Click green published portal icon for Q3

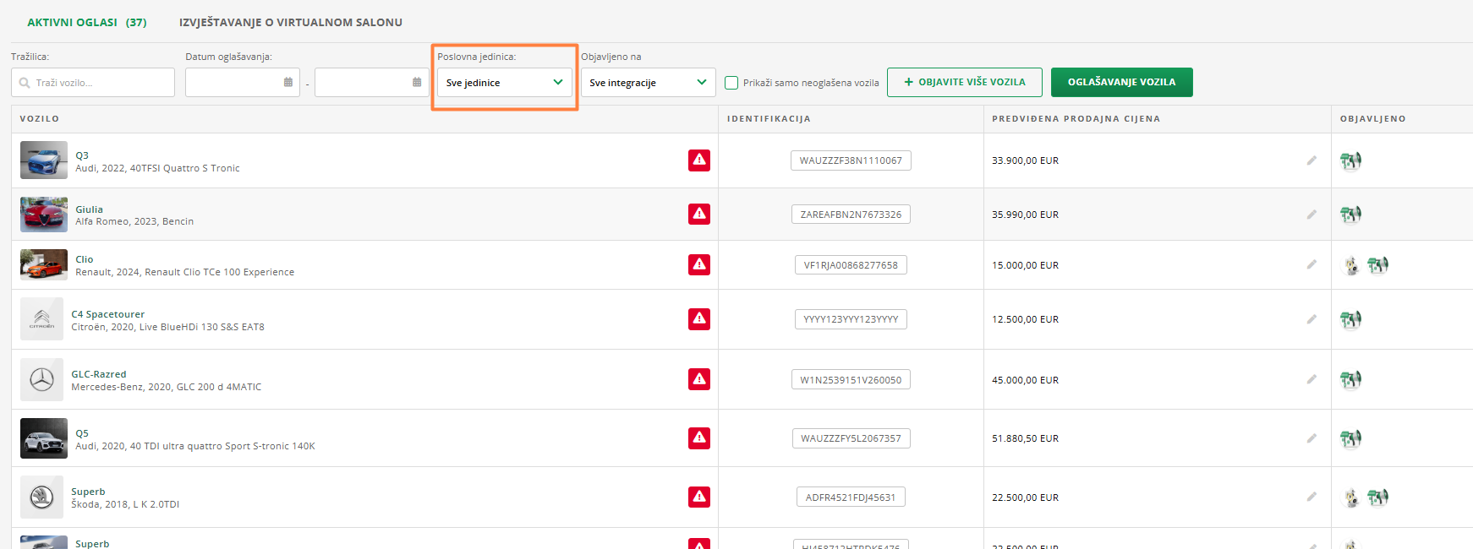click(1350, 160)
